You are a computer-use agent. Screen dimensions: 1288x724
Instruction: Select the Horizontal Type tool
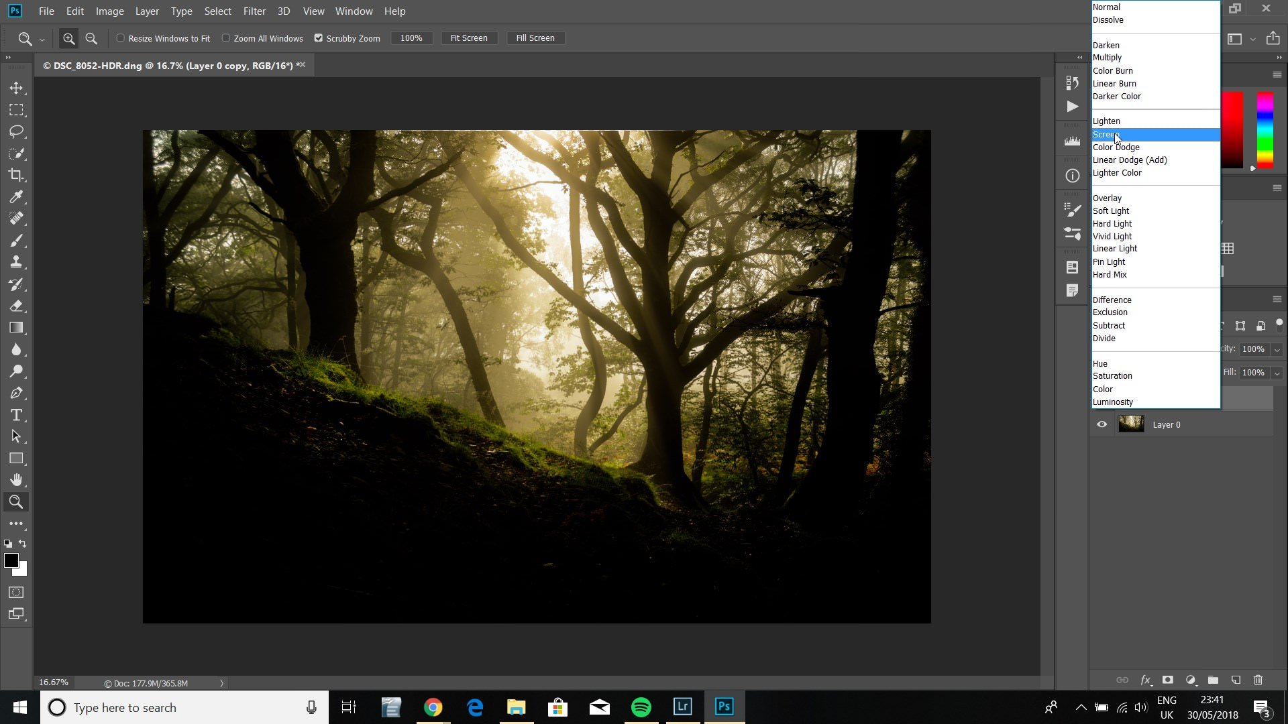tap(16, 415)
